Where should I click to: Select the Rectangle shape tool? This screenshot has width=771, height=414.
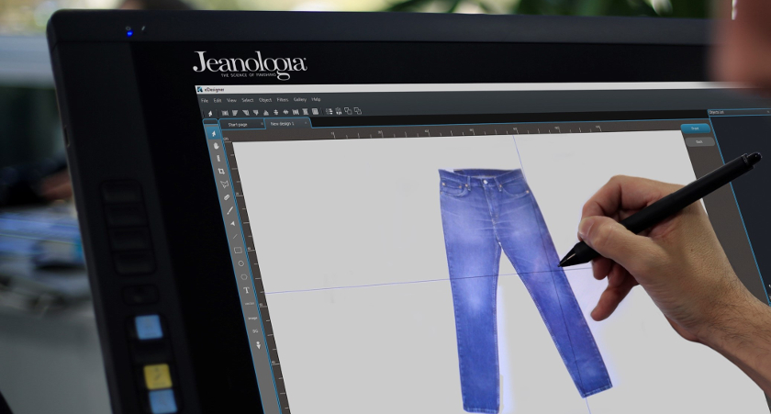pos(238,251)
